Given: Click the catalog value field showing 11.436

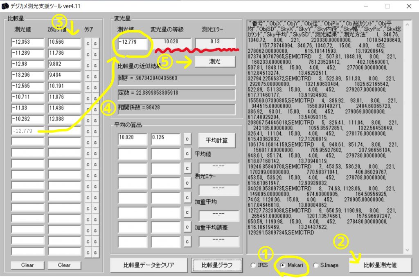Looking at the screenshot, I should (x=64, y=108).
